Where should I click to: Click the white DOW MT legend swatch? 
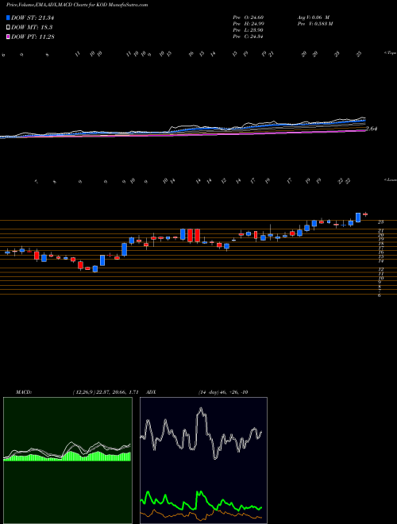(x=8, y=28)
